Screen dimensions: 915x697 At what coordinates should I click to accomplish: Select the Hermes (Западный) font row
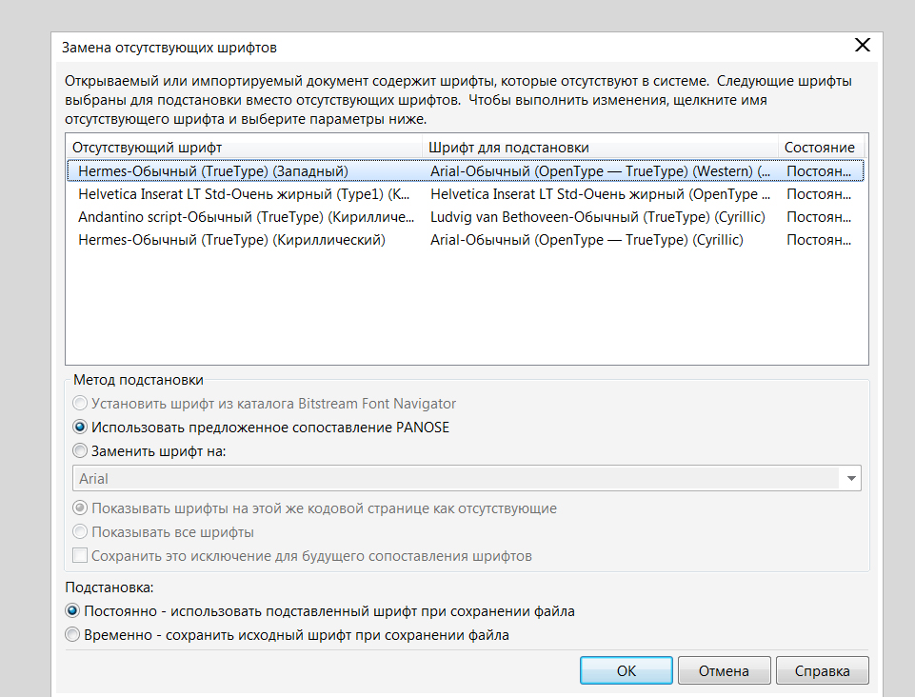466,171
